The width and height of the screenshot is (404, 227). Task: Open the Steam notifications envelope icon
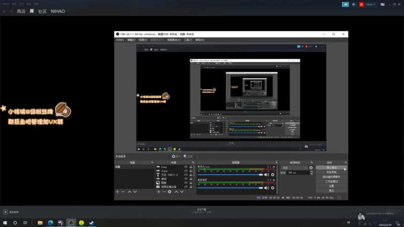point(353,5)
